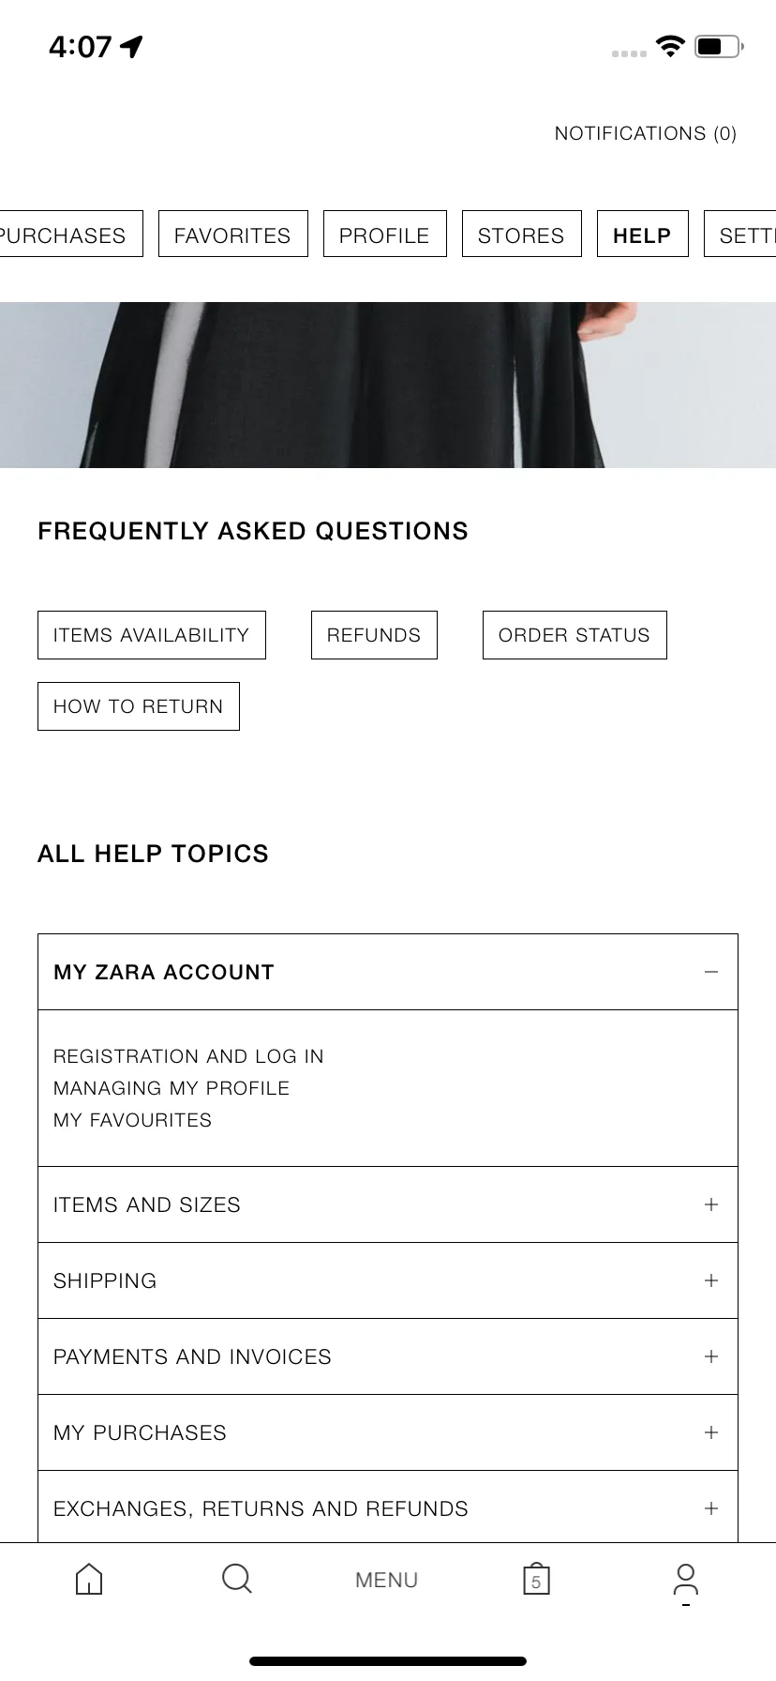
Task: Open MENU in the bottom bar
Action: 386,1580
